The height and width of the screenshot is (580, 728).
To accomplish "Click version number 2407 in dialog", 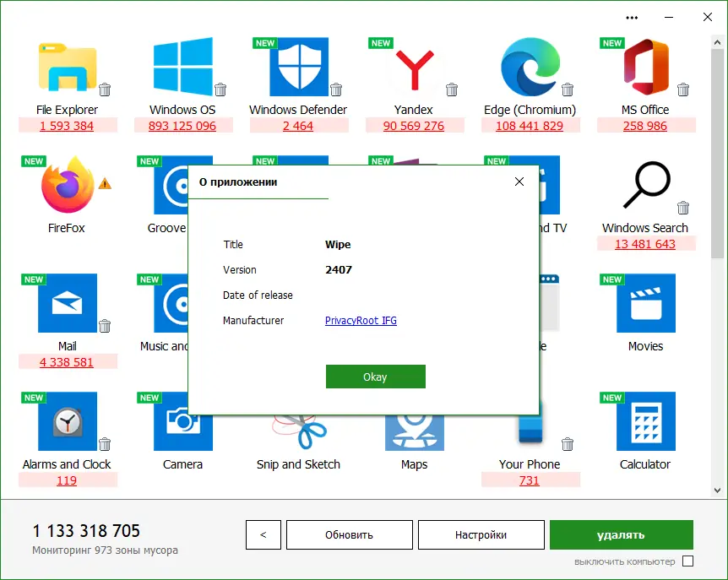I will pos(339,269).
